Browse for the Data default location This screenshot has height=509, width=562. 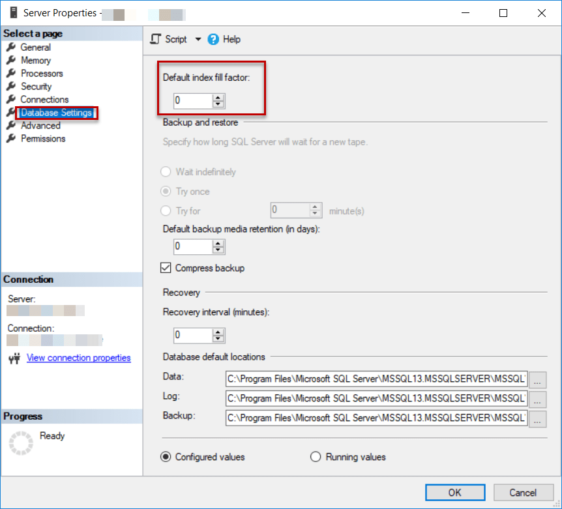[537, 380]
